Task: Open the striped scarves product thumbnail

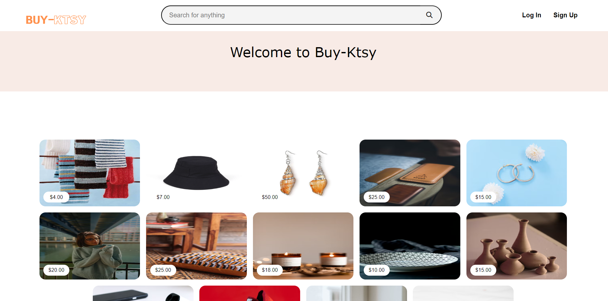Action: pos(90,173)
